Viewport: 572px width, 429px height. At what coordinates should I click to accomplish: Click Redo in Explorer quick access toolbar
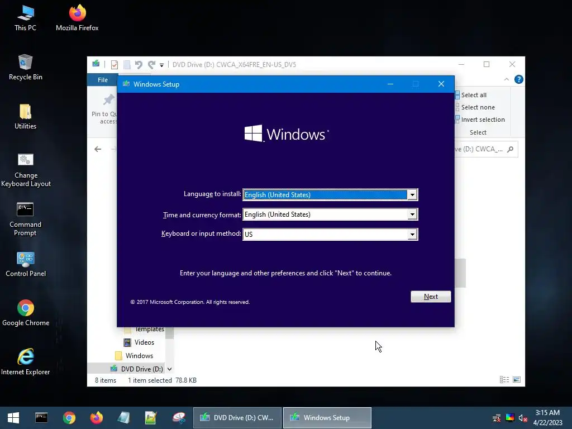151,65
